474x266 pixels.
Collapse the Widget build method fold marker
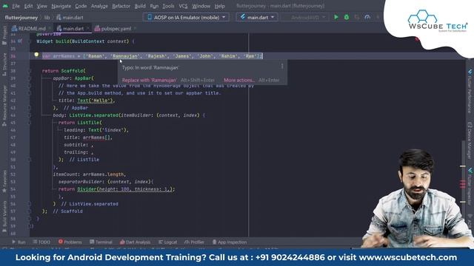30,41
